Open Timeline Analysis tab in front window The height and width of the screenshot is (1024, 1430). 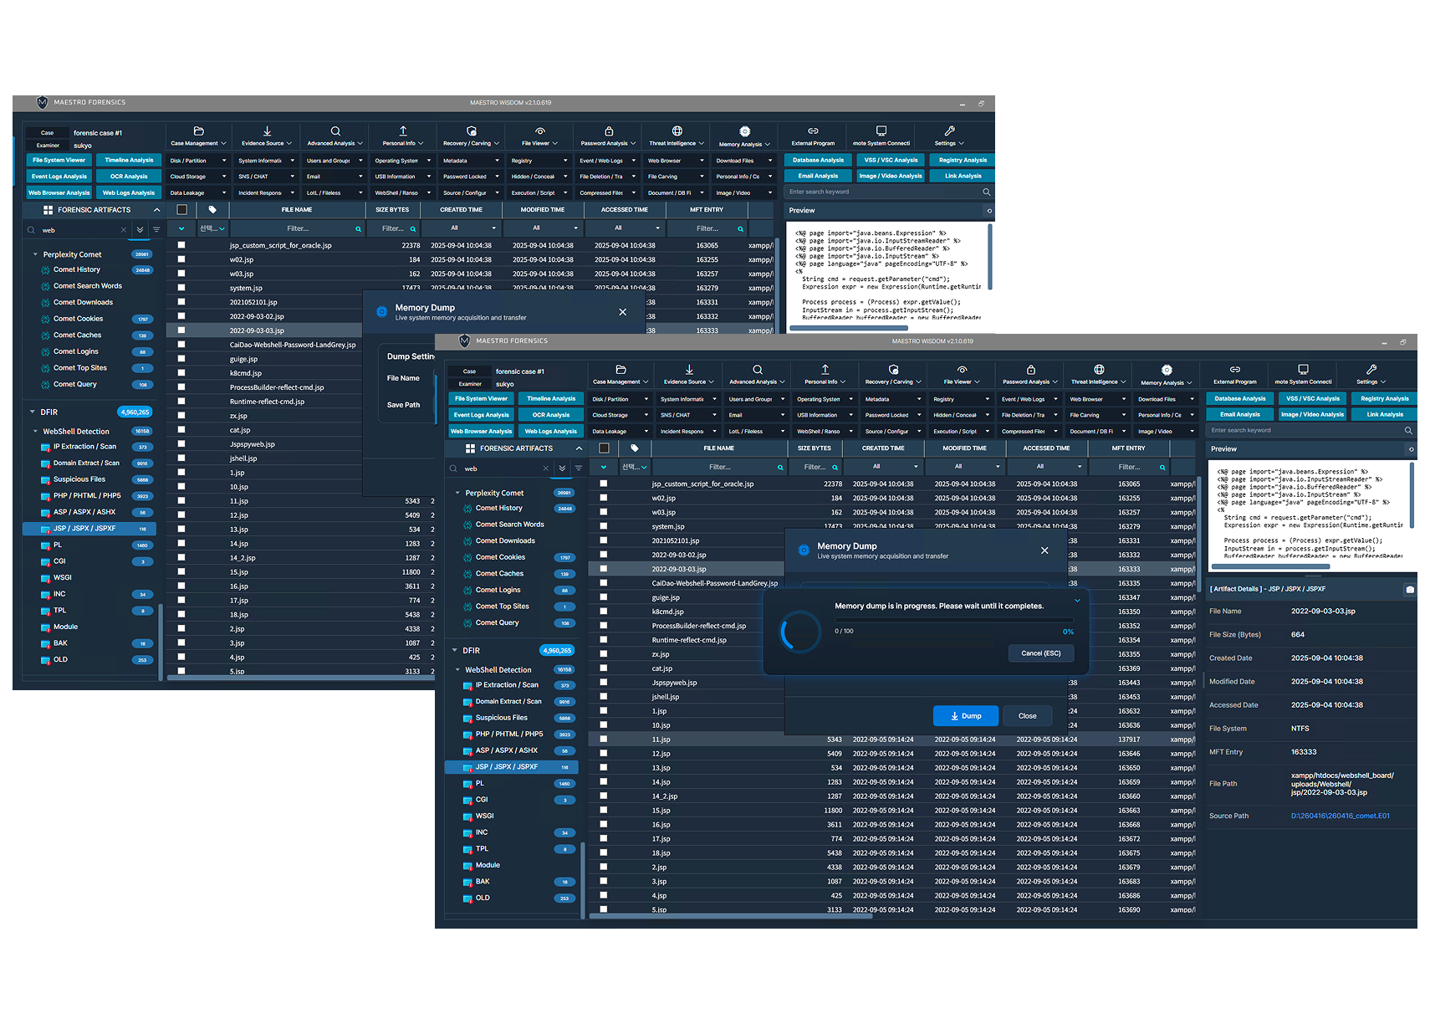click(x=551, y=399)
